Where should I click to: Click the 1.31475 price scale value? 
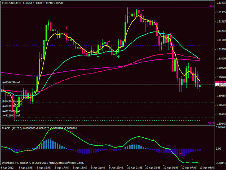click(221, 3)
